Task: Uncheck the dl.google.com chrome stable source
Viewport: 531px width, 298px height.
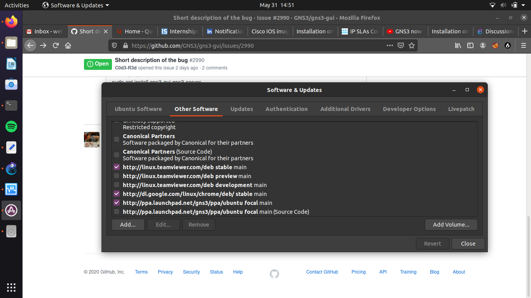Action: [117, 194]
